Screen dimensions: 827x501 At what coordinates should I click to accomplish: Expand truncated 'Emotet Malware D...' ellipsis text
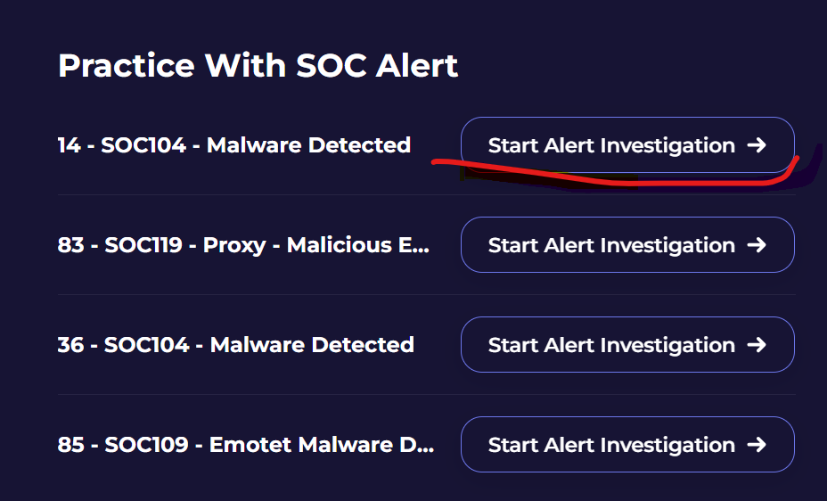coord(424,445)
